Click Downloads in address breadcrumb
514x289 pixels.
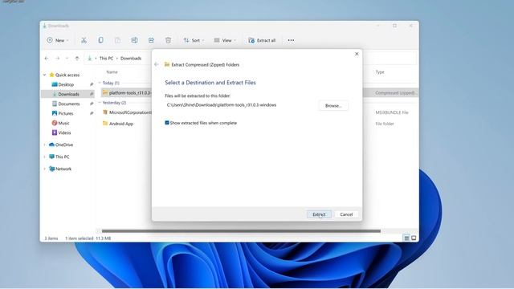[131, 59]
